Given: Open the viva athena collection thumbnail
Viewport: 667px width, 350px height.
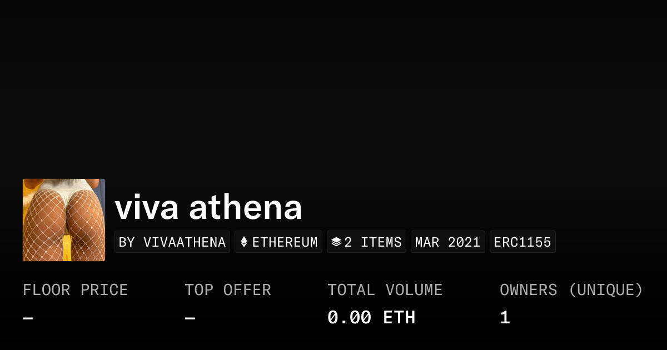Looking at the screenshot, I should click(x=64, y=220).
